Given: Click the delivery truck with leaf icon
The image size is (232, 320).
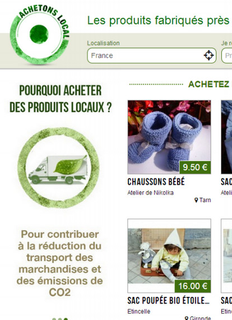Looking at the screenshot, I should 58,169.
